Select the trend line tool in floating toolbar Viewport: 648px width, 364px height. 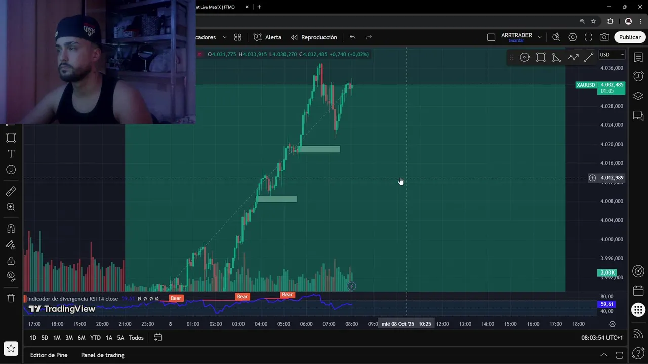tap(588, 57)
